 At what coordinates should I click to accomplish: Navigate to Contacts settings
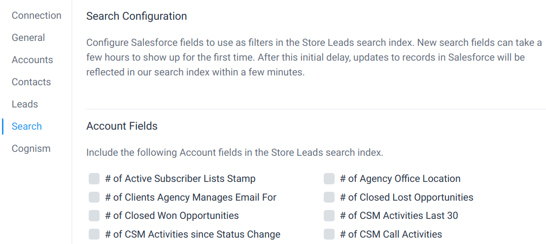pos(32,82)
